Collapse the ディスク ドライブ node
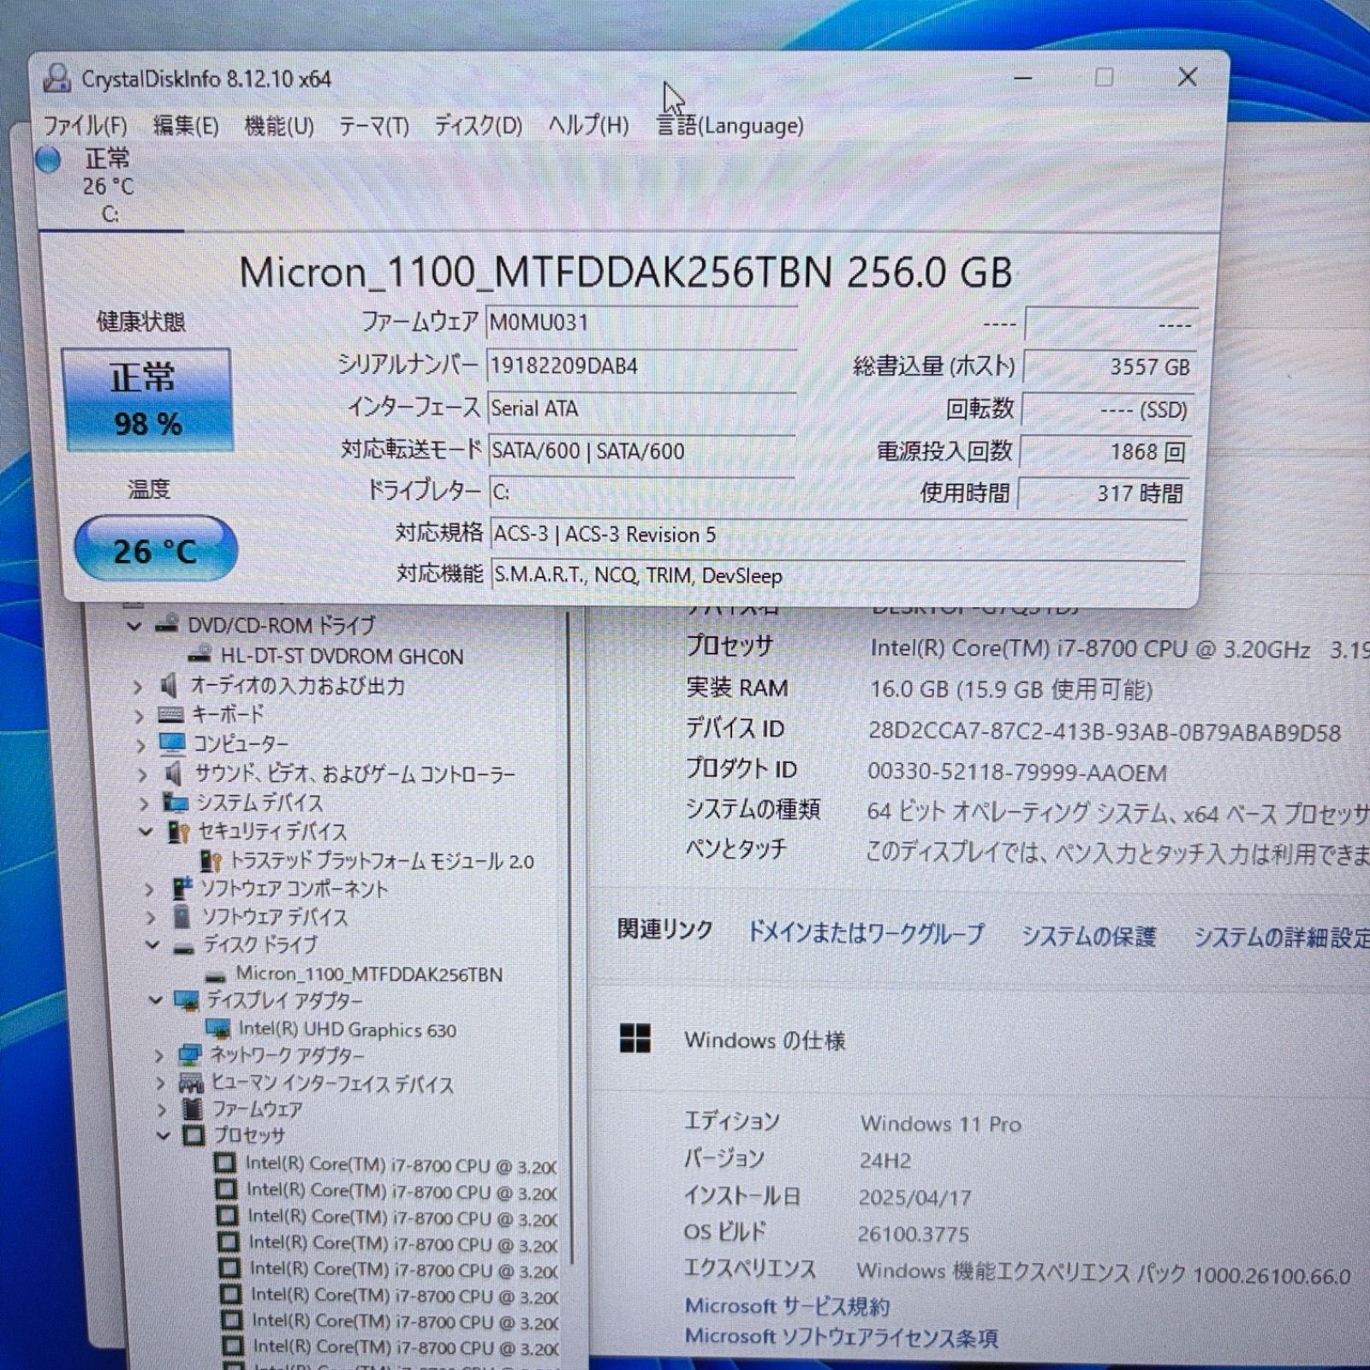Viewport: 1370px width, 1370px height. 153,945
